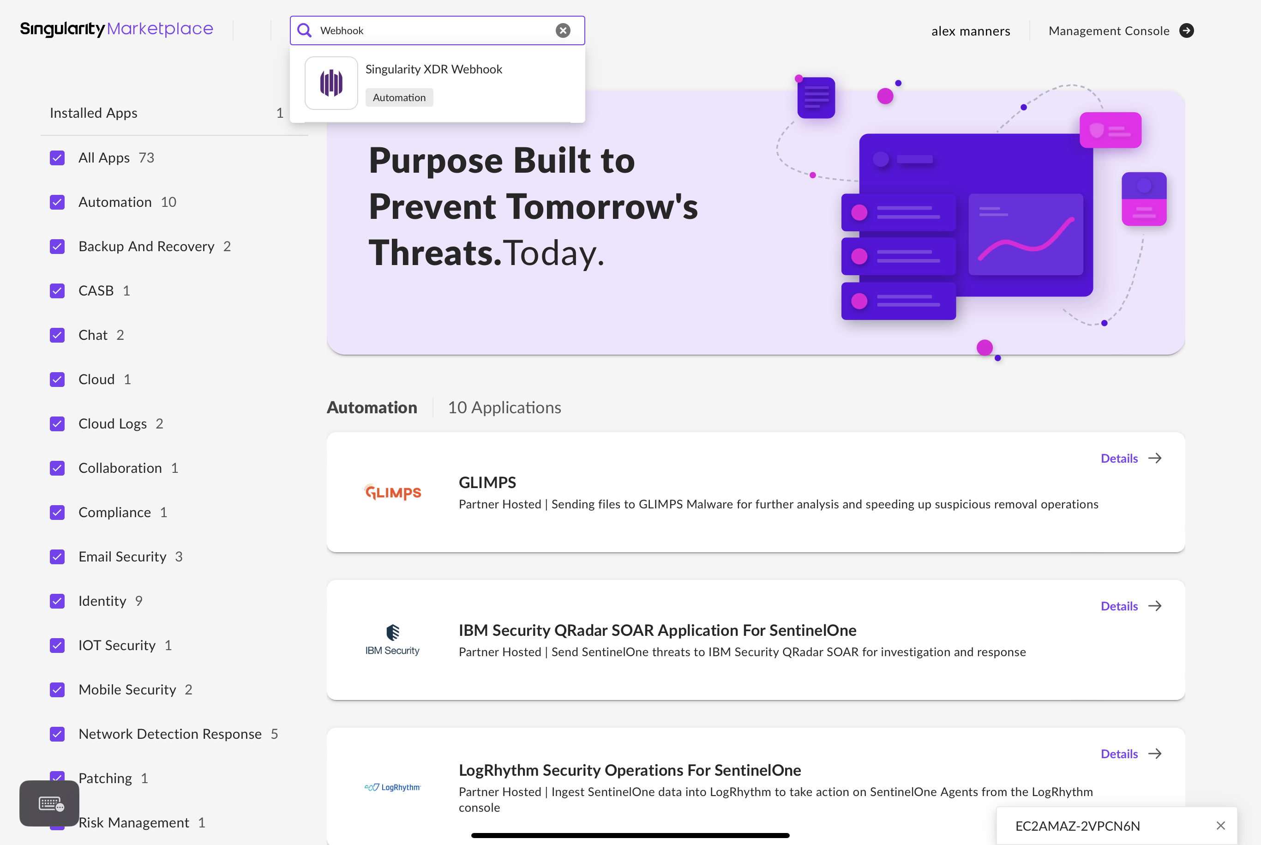Open the Installed Apps section
This screenshot has width=1261, height=845.
pyautogui.click(x=94, y=113)
